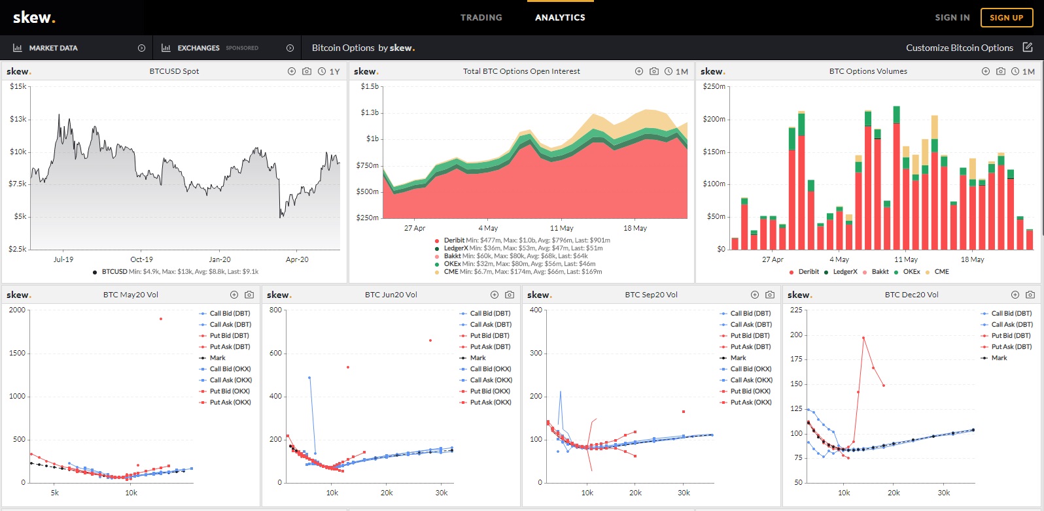Click the skew. logo in header
Viewport: 1044px width, 511px height.
pyautogui.click(x=34, y=18)
